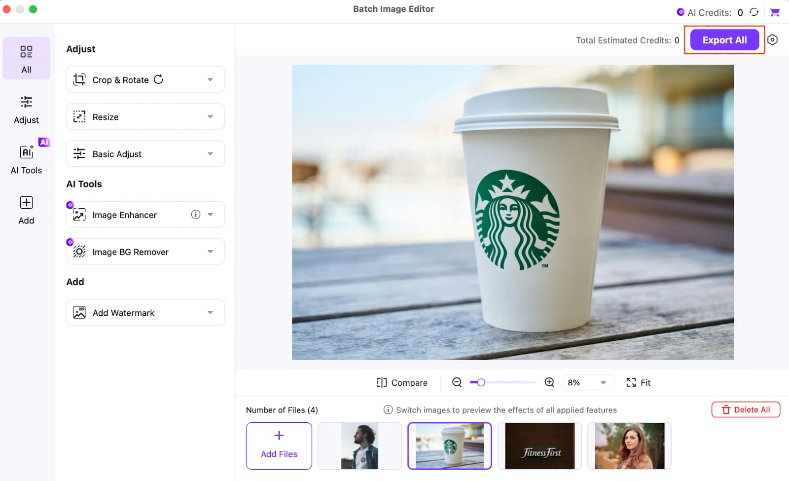The height and width of the screenshot is (481, 789).
Task: Select the smiling woman thumbnail
Action: pos(630,445)
